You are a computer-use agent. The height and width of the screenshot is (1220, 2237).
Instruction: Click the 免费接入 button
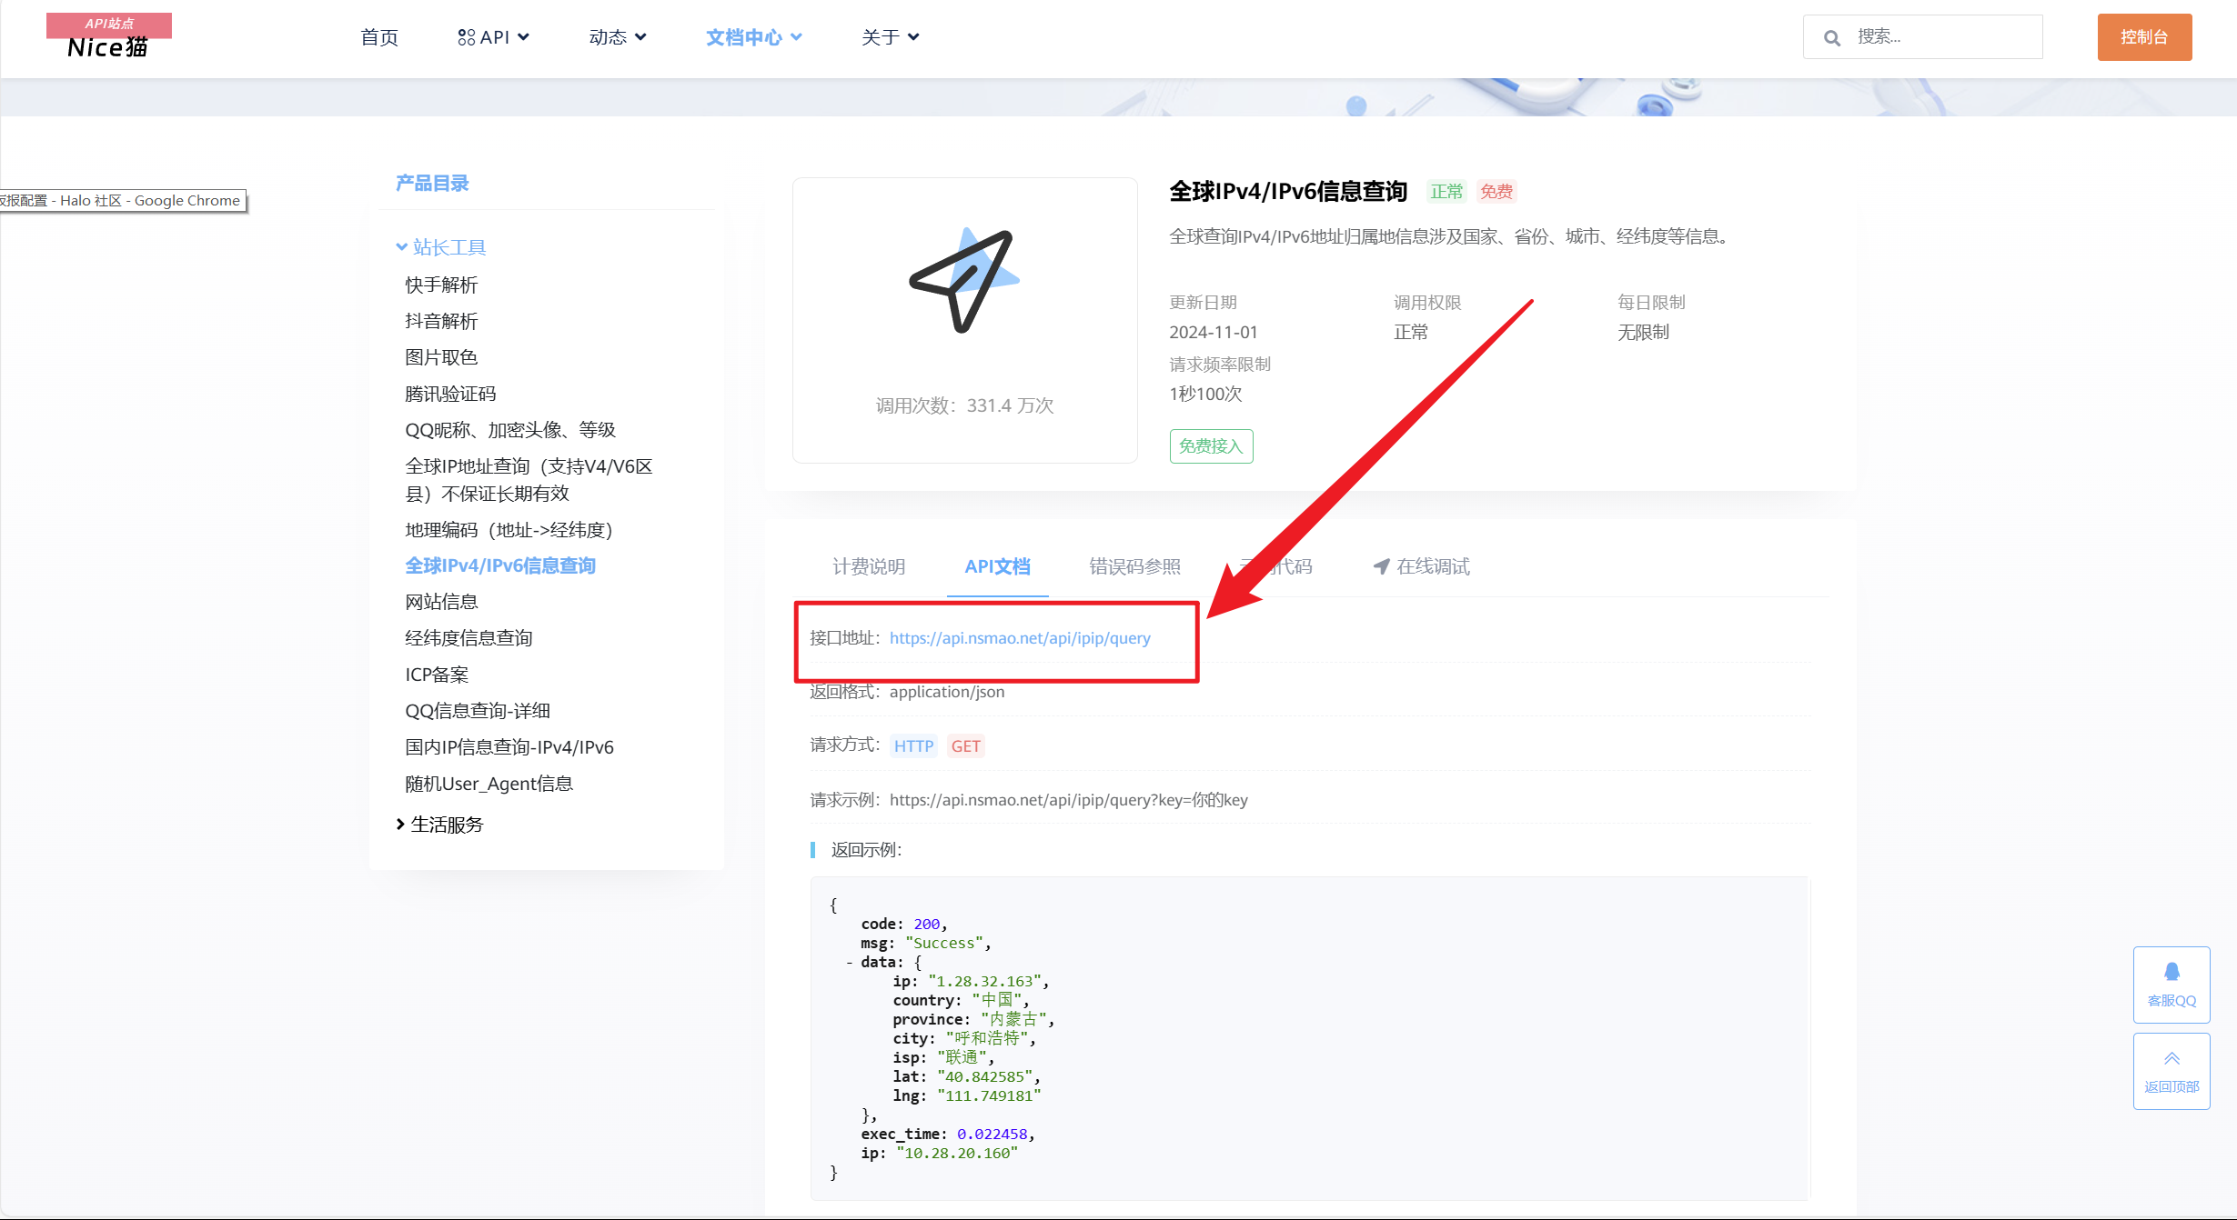pyautogui.click(x=1210, y=446)
